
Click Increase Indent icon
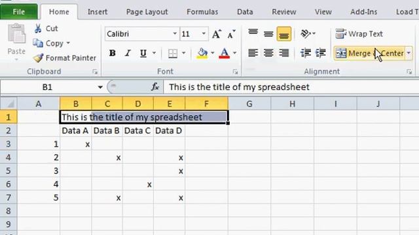pos(320,53)
